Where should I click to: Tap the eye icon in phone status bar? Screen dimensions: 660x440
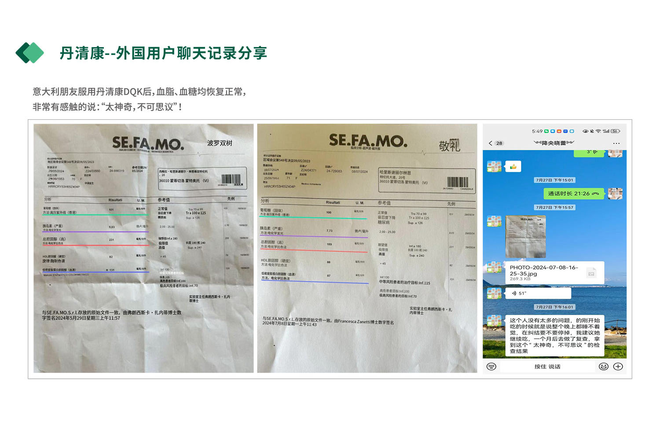coord(585,131)
